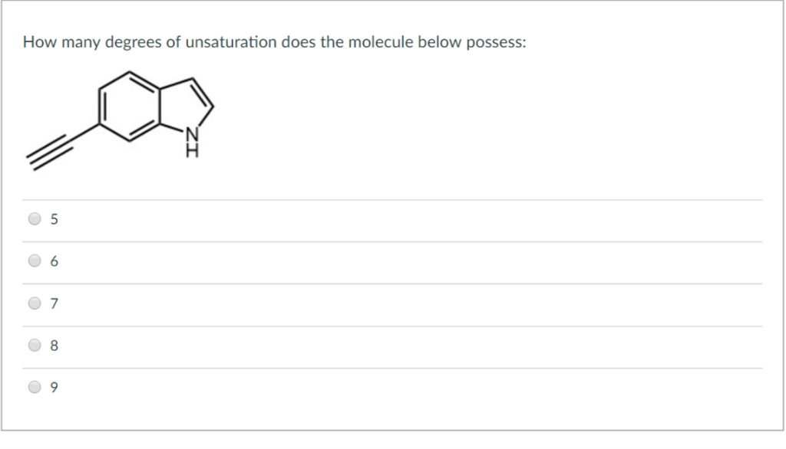Click the number 8 answer label

54,346
